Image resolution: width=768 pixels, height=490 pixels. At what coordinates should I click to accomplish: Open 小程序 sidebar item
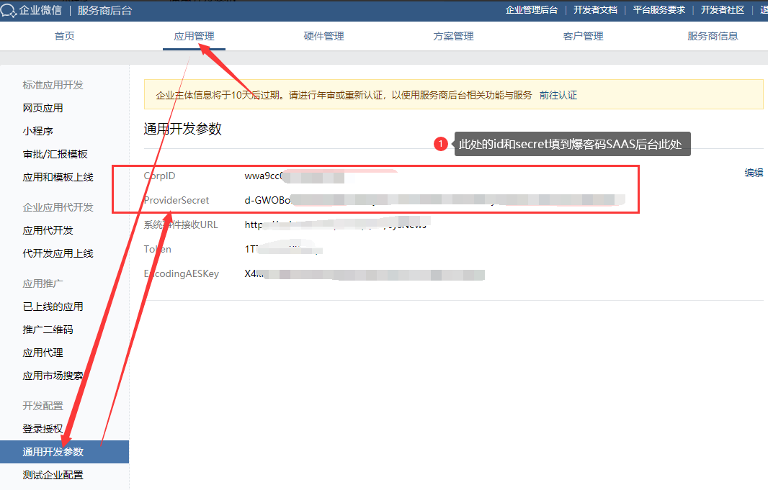tap(37, 131)
